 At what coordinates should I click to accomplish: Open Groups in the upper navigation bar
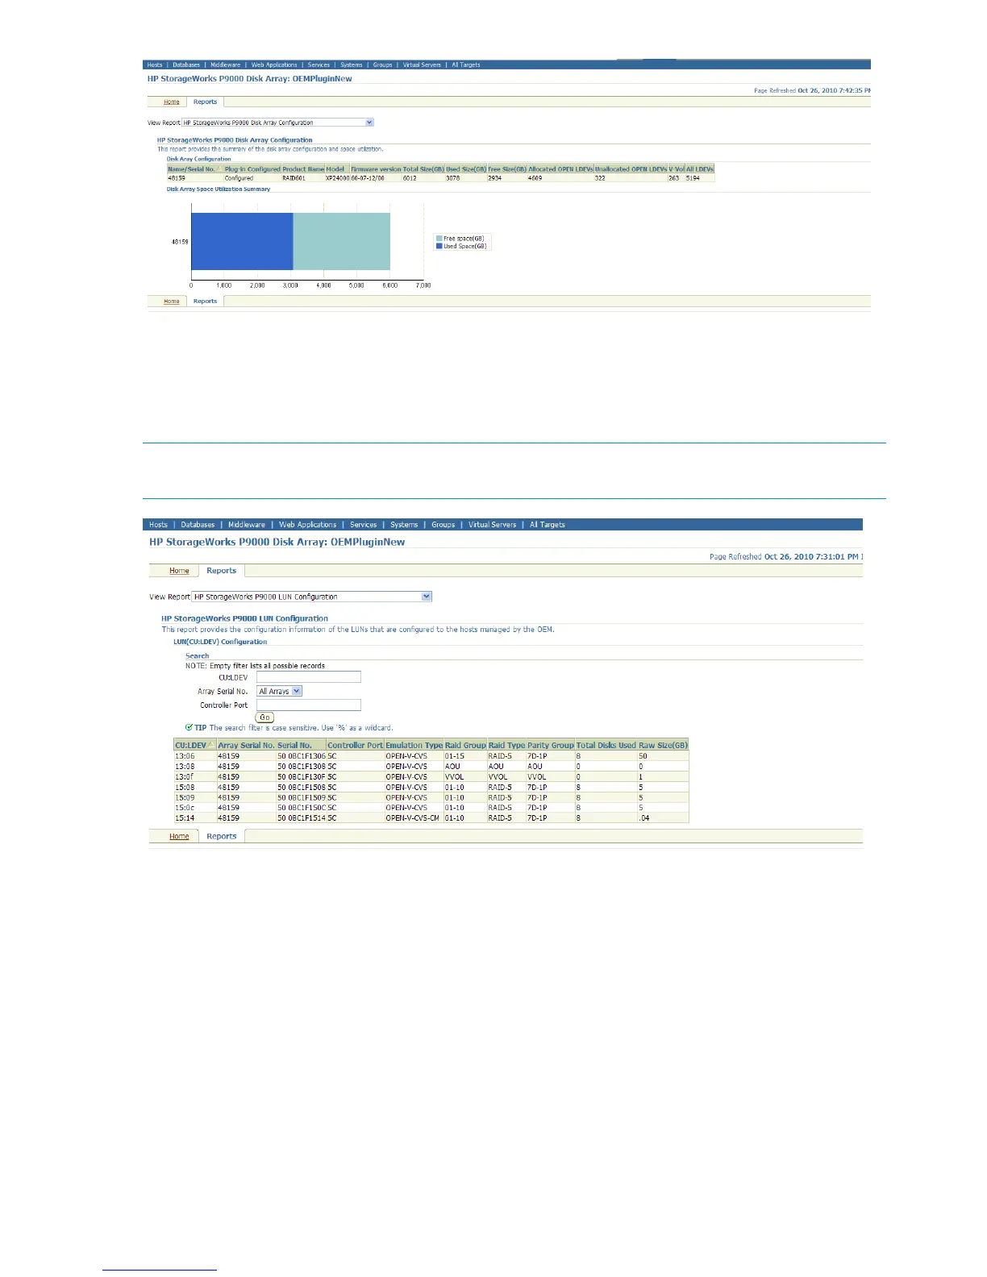(382, 64)
